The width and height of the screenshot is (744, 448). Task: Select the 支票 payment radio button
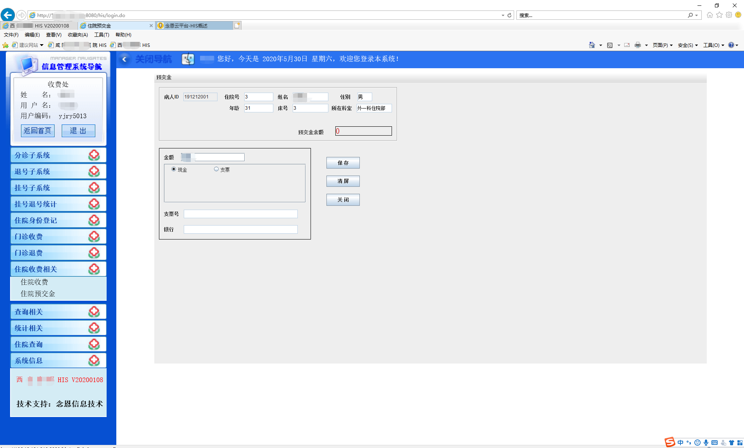[x=216, y=169]
